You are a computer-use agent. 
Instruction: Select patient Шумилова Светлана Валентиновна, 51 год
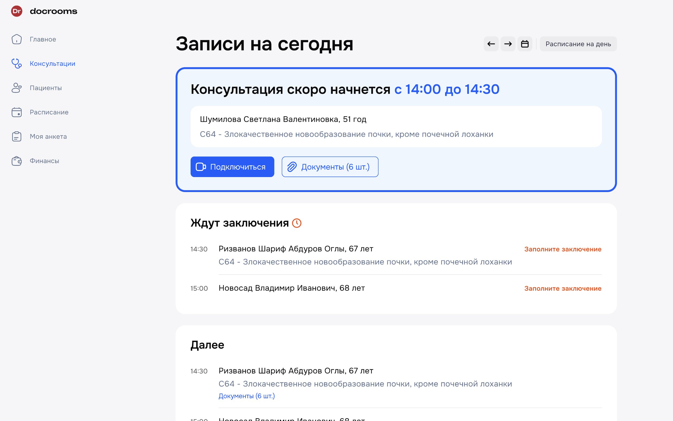point(283,119)
